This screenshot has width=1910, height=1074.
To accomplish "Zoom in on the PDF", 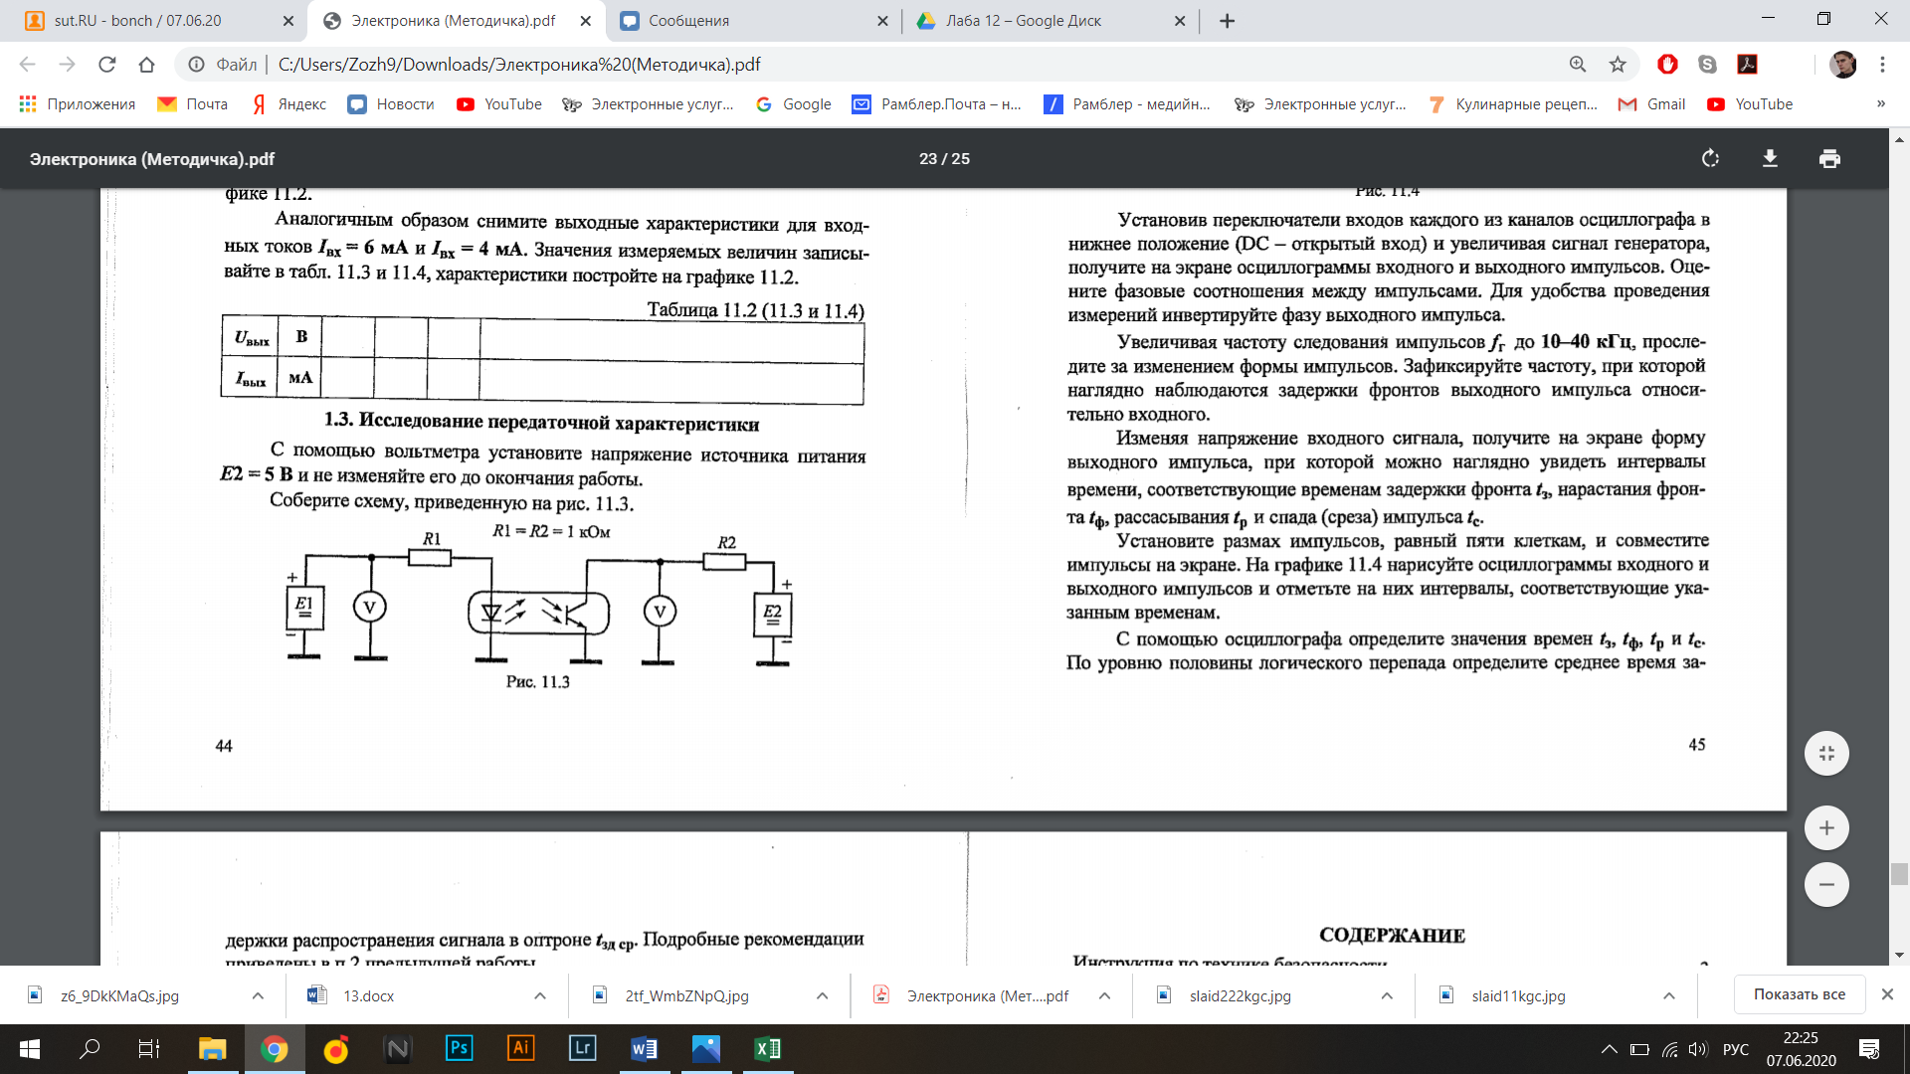I will (x=1826, y=828).
